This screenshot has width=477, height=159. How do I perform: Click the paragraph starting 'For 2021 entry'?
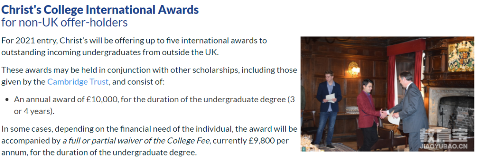[134, 46]
